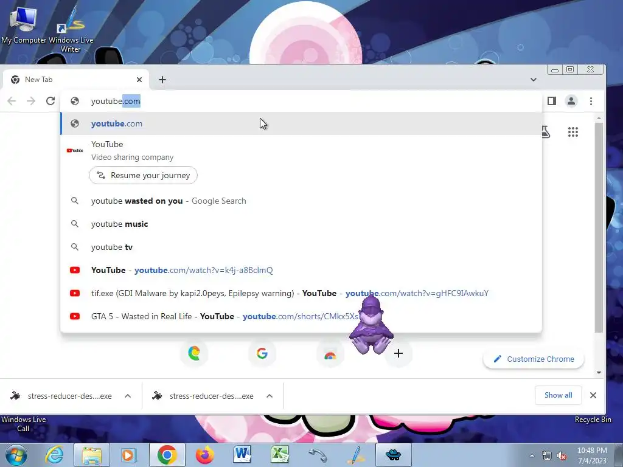Close the downloads bar
Screen dimensions: 623x467
click(593, 395)
